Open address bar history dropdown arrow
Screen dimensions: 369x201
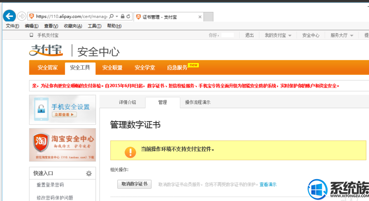click(117, 16)
